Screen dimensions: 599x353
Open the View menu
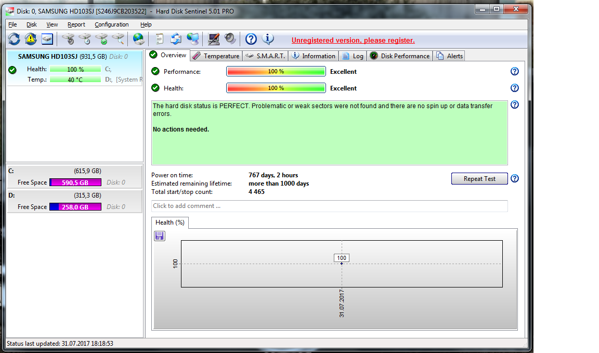52,24
